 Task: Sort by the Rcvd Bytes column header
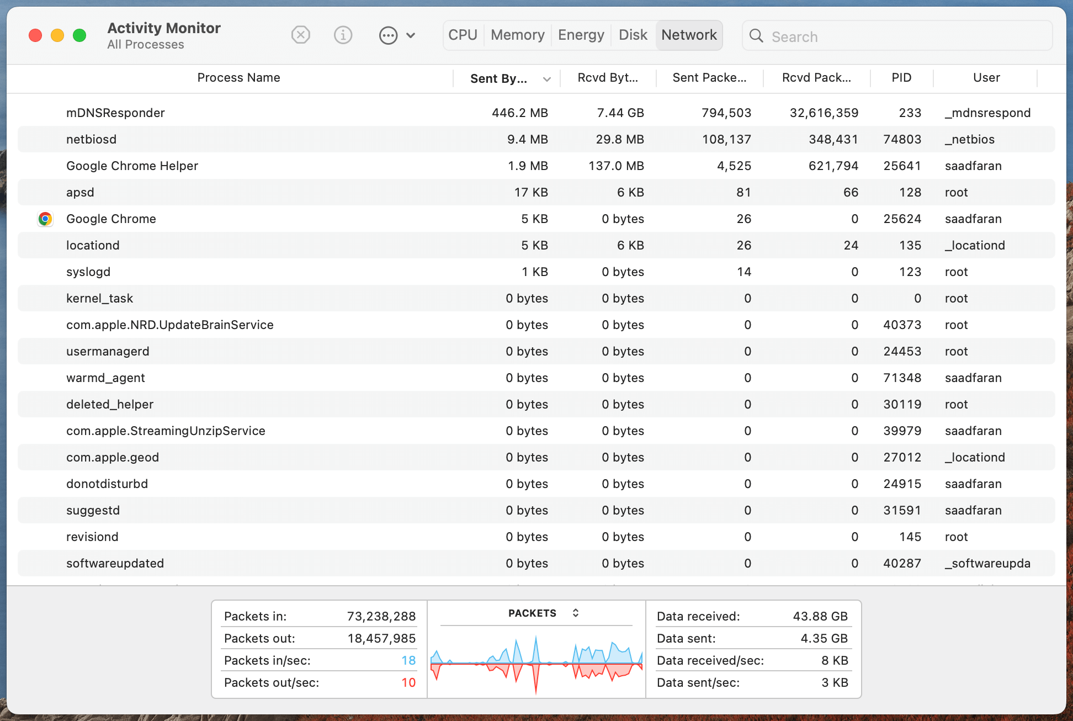608,78
